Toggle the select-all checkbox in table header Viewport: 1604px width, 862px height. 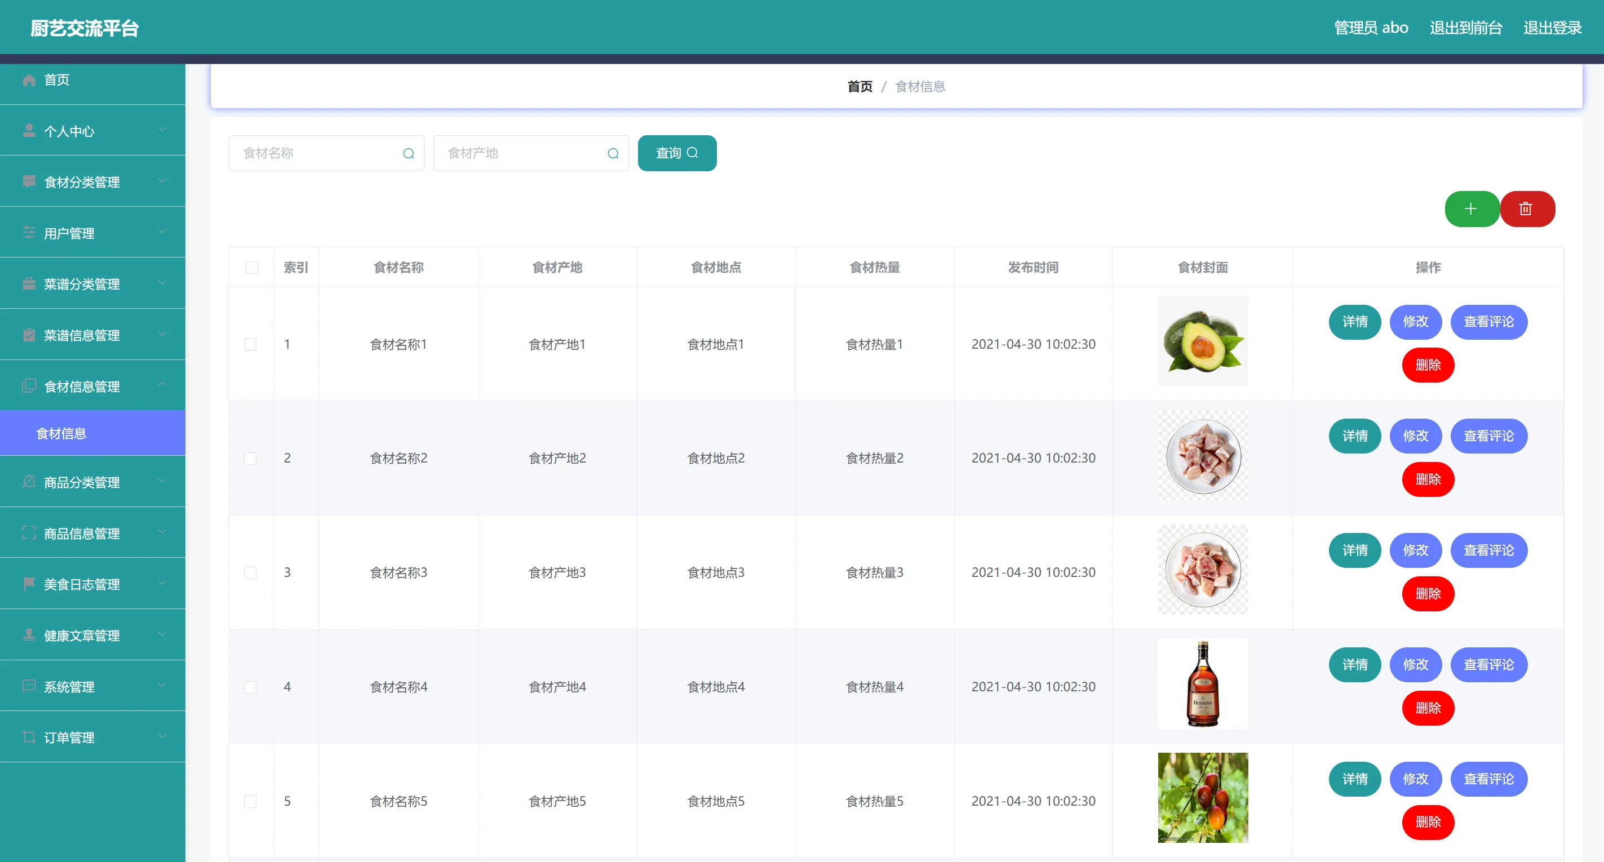pyautogui.click(x=251, y=268)
